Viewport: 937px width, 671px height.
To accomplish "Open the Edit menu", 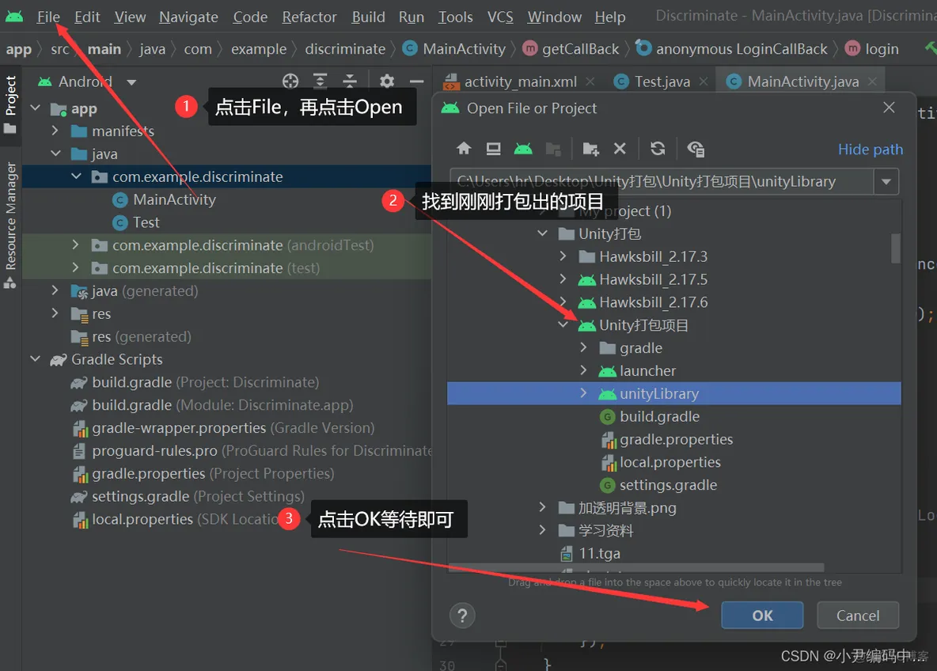I will 87,17.
